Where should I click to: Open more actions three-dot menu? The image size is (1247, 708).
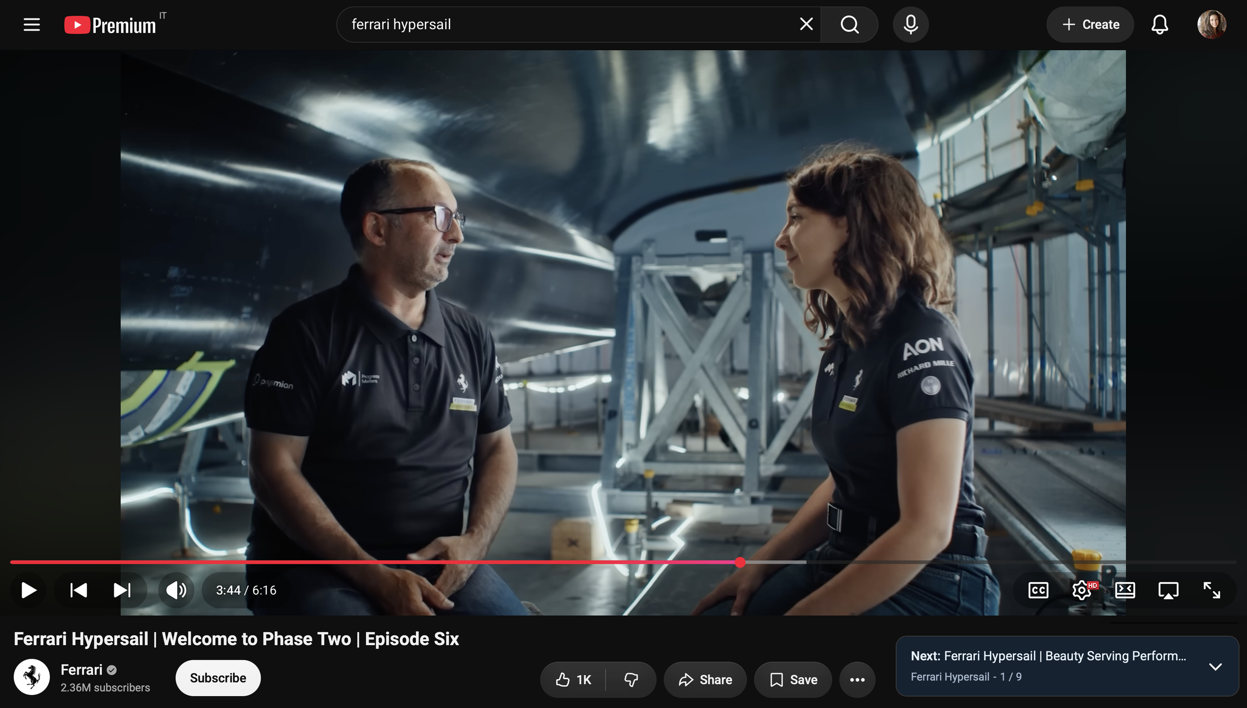click(857, 680)
